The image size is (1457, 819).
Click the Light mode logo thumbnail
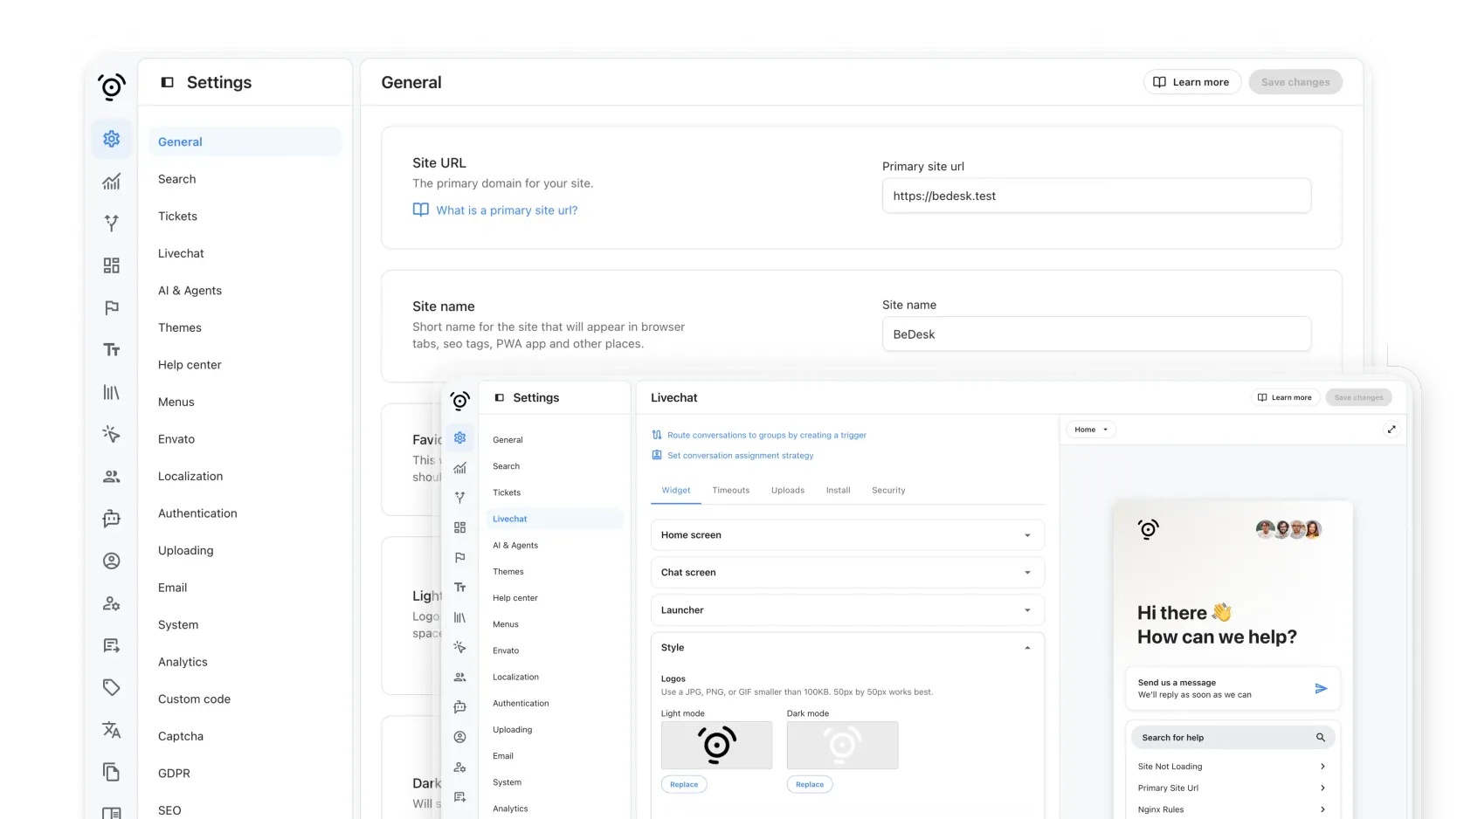pyautogui.click(x=716, y=745)
